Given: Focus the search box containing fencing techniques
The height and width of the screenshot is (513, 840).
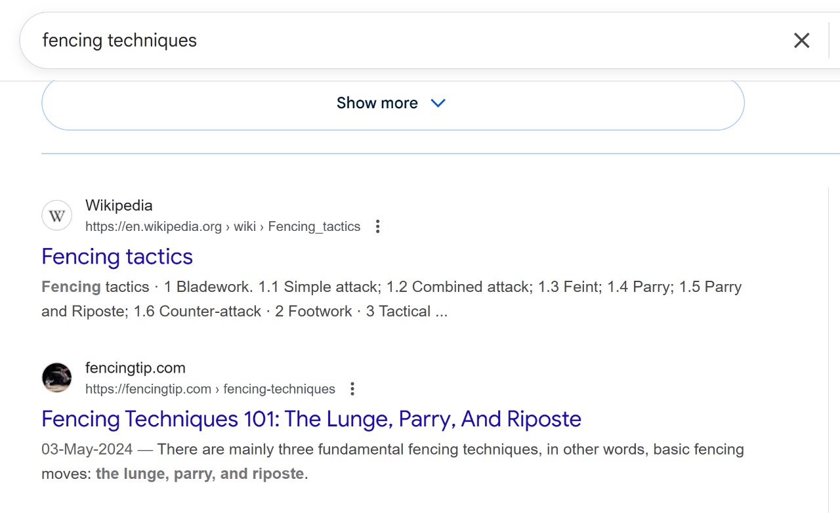Looking at the screenshot, I should click(394, 41).
